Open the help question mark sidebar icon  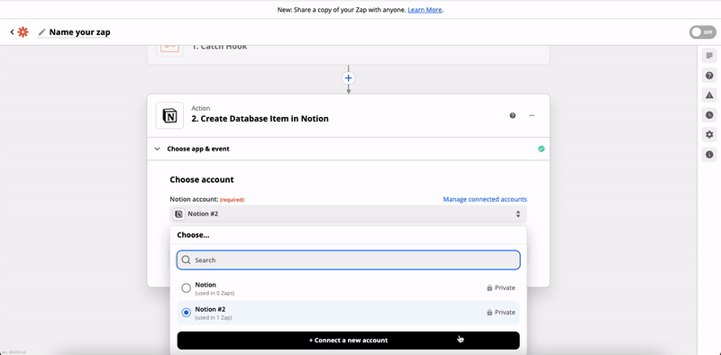[709, 76]
